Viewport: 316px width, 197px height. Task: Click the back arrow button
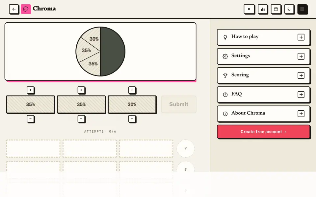(x=14, y=9)
